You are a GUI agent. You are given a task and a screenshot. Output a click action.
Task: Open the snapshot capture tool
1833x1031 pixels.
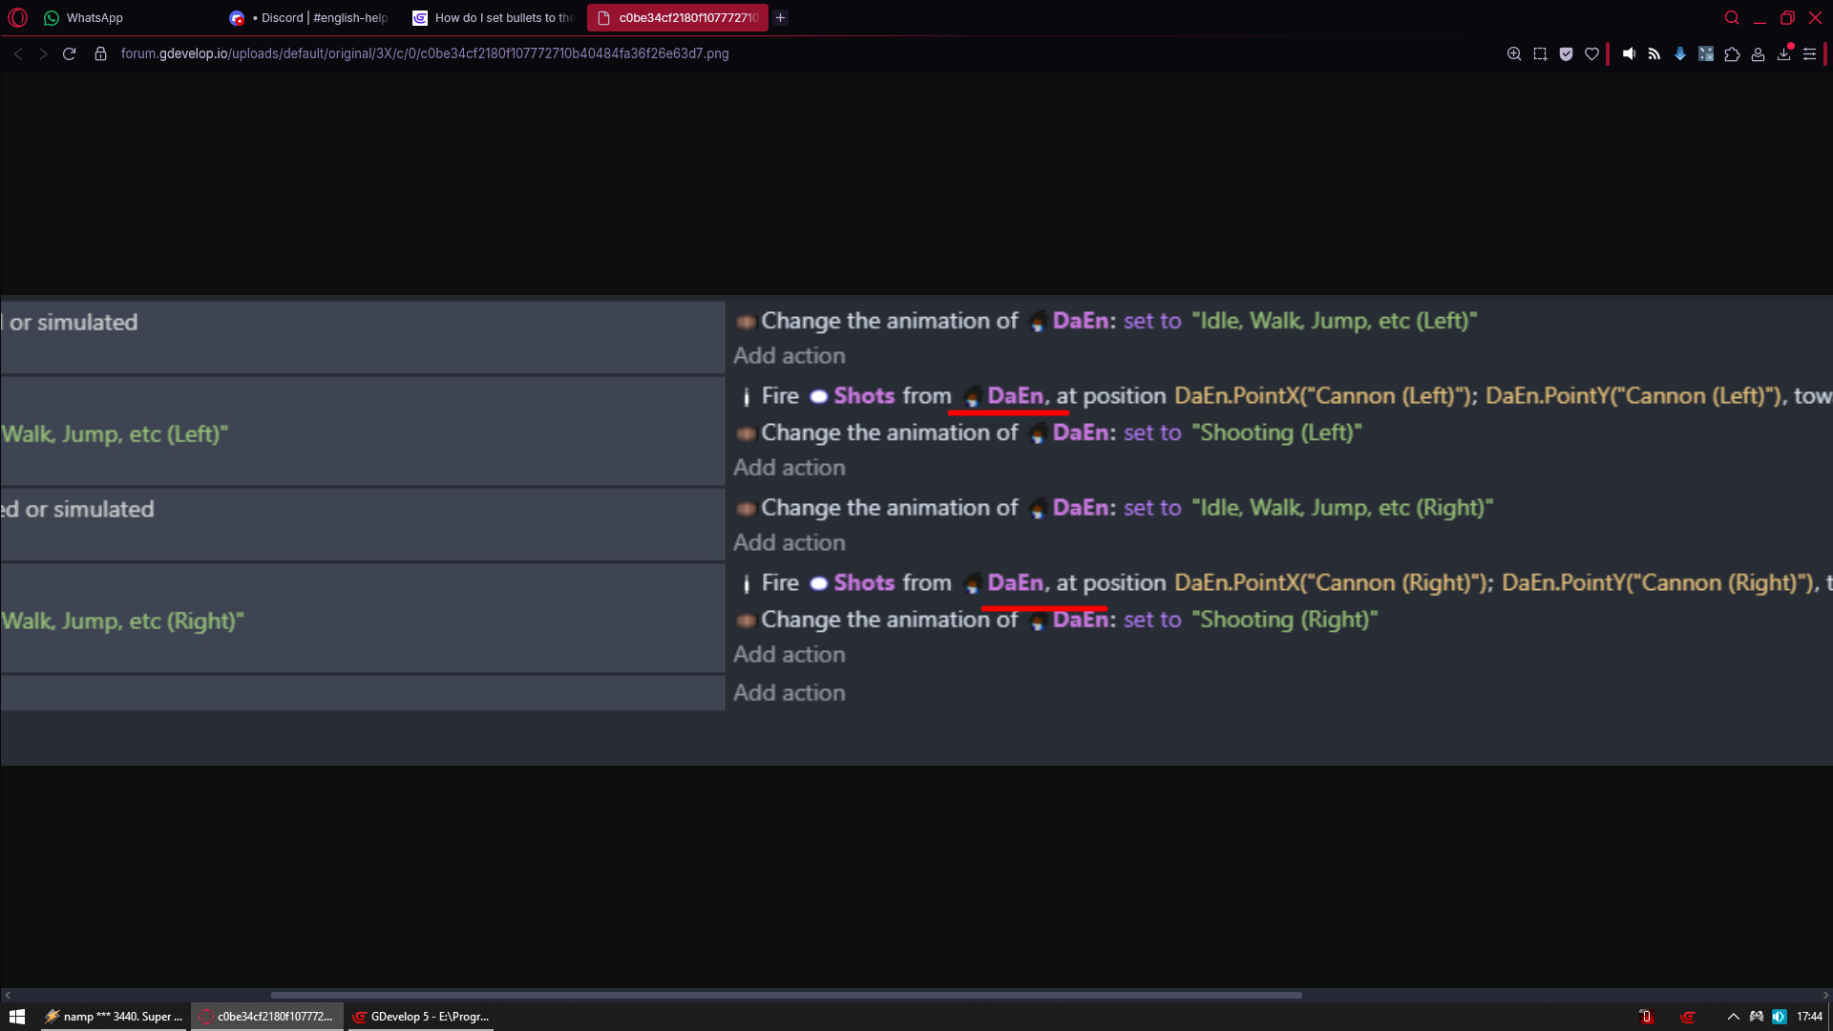1540,54
